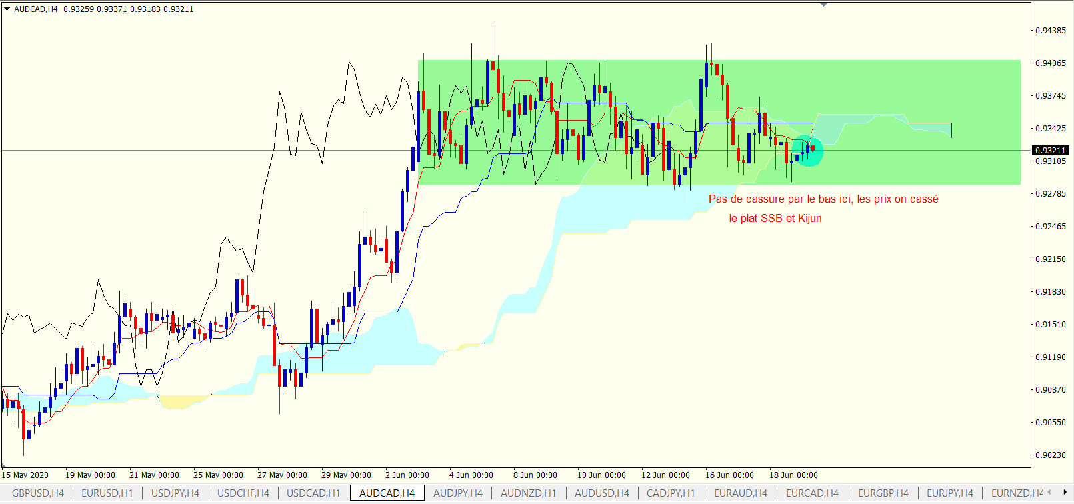Screen dimensions: 1074x504
Task: Click the '4 Jun 00:00' time label
Action: pyautogui.click(x=471, y=475)
